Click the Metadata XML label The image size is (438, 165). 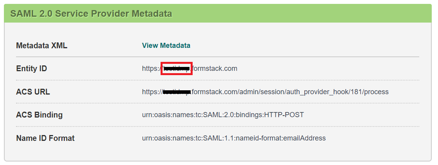(x=41, y=46)
